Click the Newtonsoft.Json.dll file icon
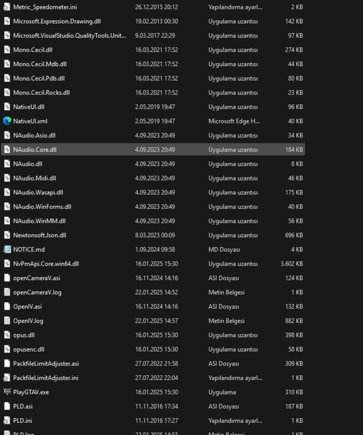Viewport: 363px width, 435px height. (7, 235)
